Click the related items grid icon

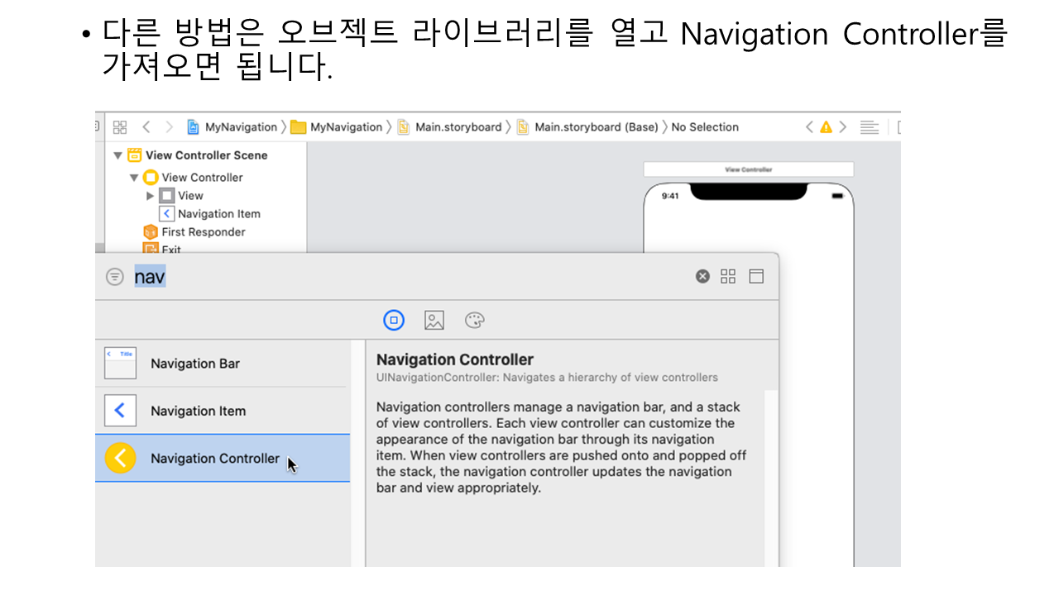click(x=120, y=127)
